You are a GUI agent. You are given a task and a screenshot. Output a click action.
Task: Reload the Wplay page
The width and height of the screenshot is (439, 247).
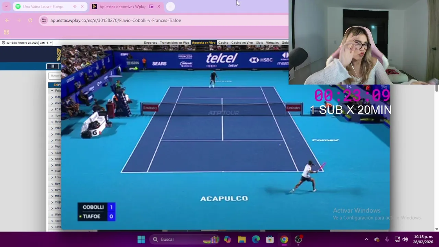click(x=30, y=20)
